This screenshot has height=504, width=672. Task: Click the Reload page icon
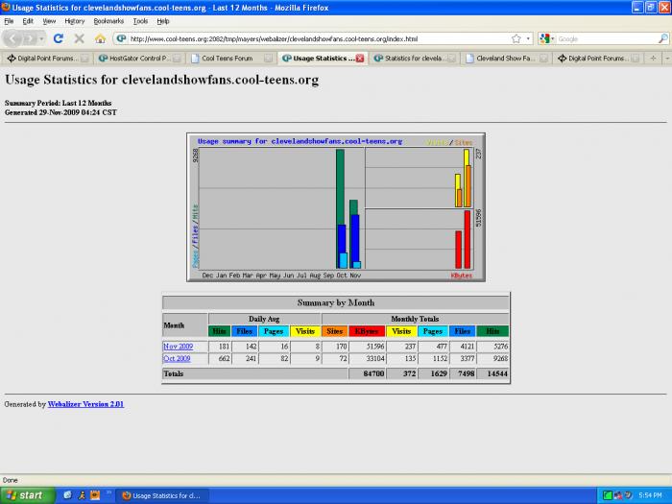pyautogui.click(x=58, y=38)
